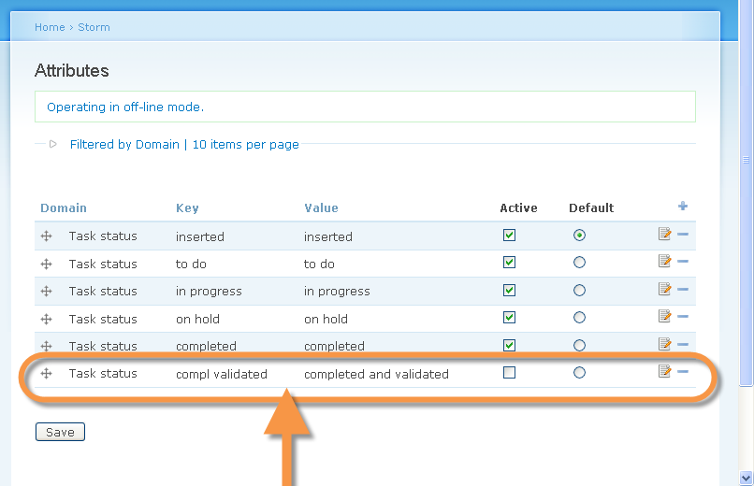Edit the 'inserted' task status row
The image size is (754, 486).
[665, 235]
